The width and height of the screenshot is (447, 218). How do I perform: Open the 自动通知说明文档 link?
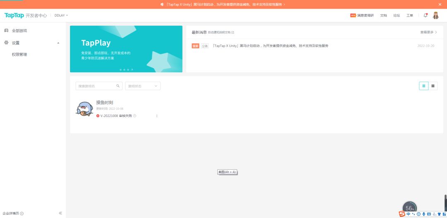[221, 32]
